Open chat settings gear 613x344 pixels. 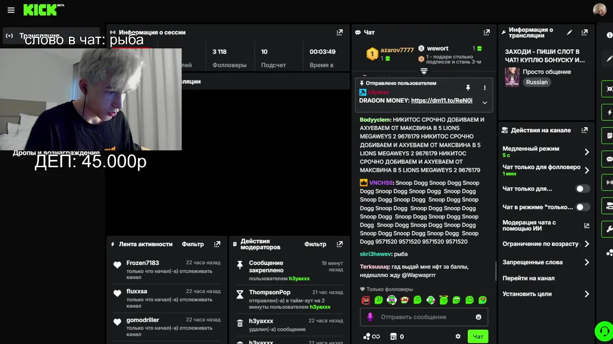point(458,336)
